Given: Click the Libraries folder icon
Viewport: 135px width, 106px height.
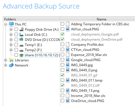Looking at the screenshot, I should (11, 60).
